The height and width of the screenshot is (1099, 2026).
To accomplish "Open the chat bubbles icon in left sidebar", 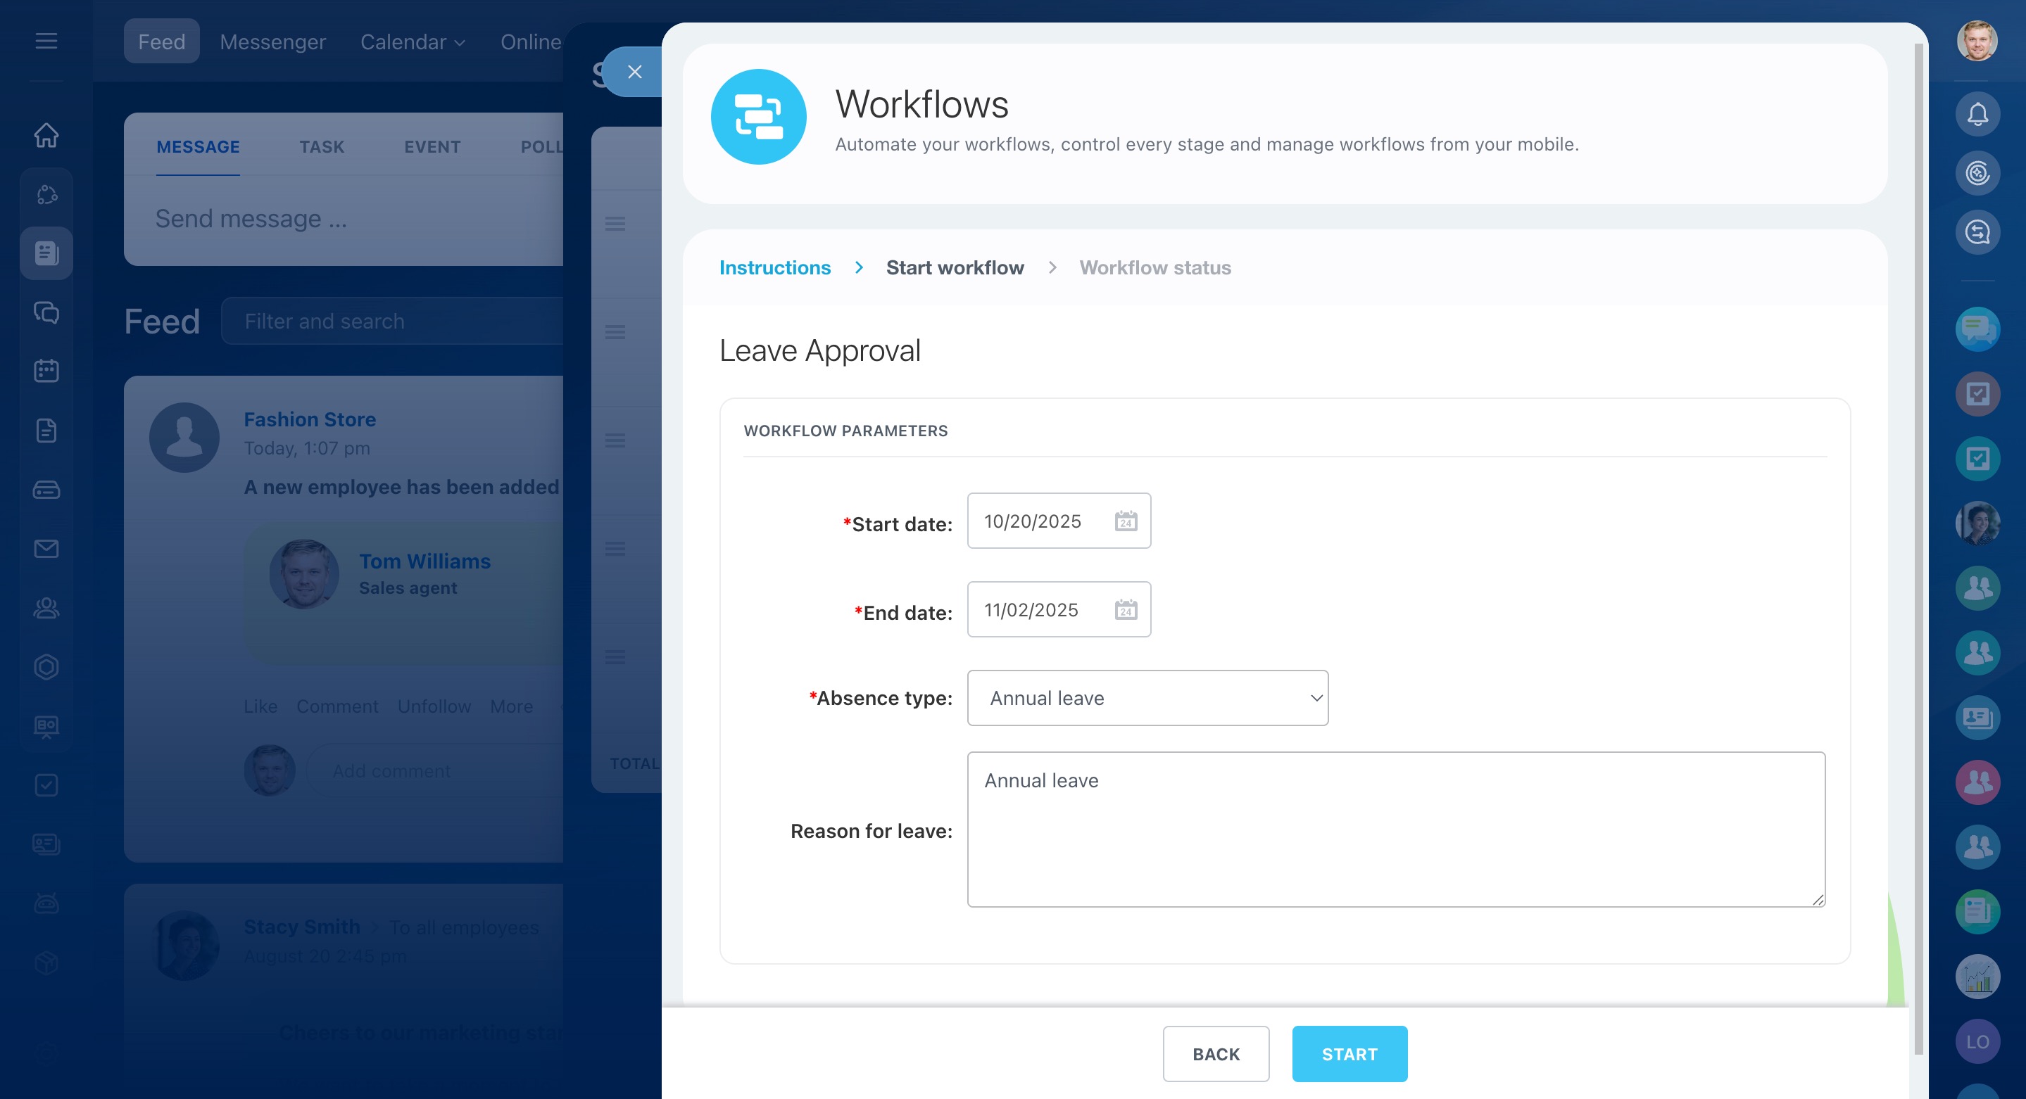I will [x=46, y=313].
